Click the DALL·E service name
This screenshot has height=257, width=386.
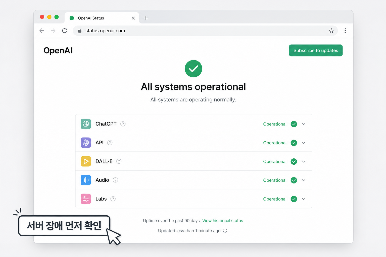click(x=104, y=161)
